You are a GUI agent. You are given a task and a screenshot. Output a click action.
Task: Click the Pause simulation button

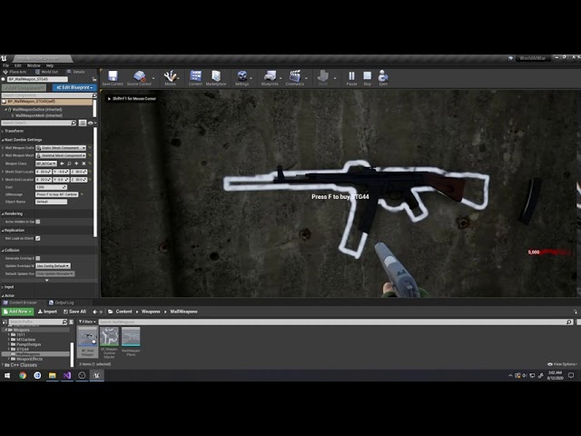coord(351,78)
